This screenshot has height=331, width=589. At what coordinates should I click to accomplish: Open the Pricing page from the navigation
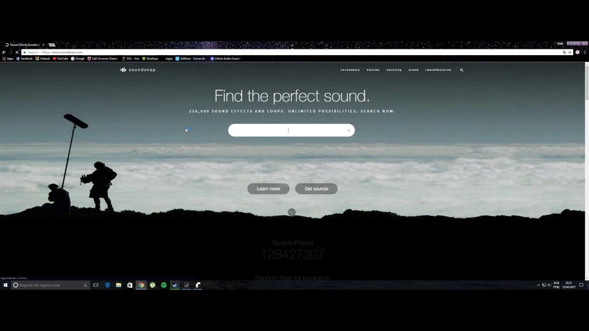click(x=373, y=70)
